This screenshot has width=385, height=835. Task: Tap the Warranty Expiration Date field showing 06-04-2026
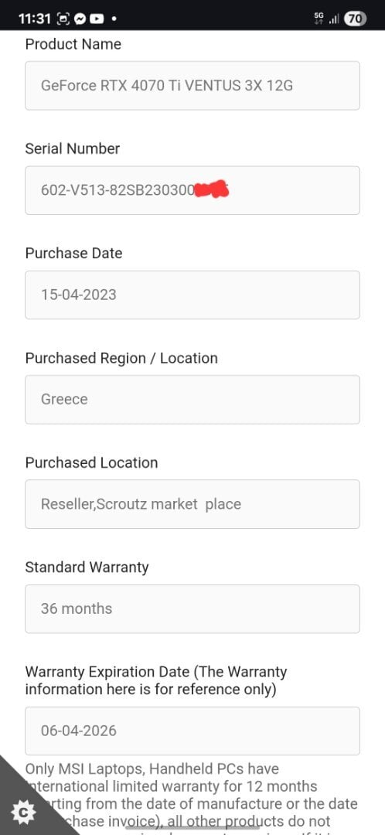[x=192, y=731]
